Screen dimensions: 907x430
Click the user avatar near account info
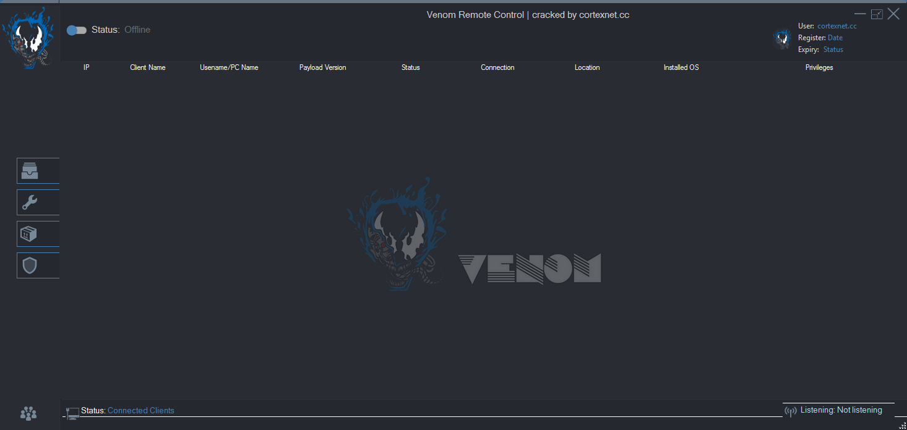(x=782, y=38)
